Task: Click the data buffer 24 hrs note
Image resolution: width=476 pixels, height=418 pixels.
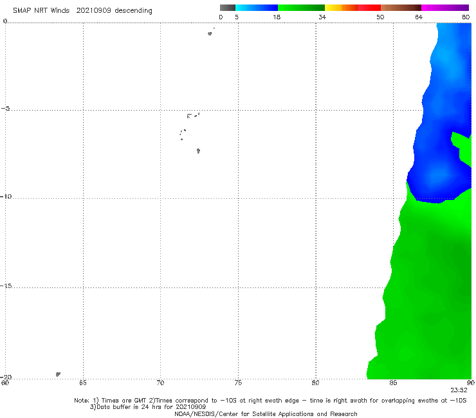Action: click(148, 407)
